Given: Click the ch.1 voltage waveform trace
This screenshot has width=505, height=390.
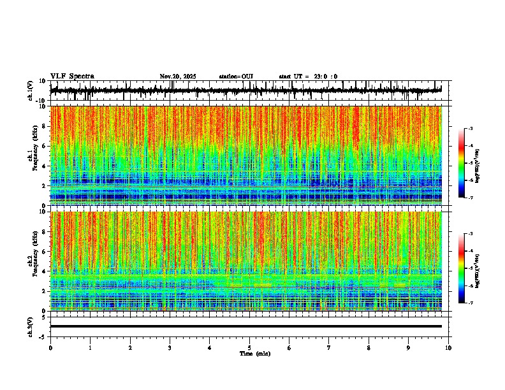Looking at the screenshot, I should click(246, 90).
